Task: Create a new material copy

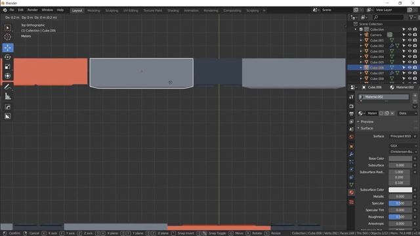Action: point(387,113)
